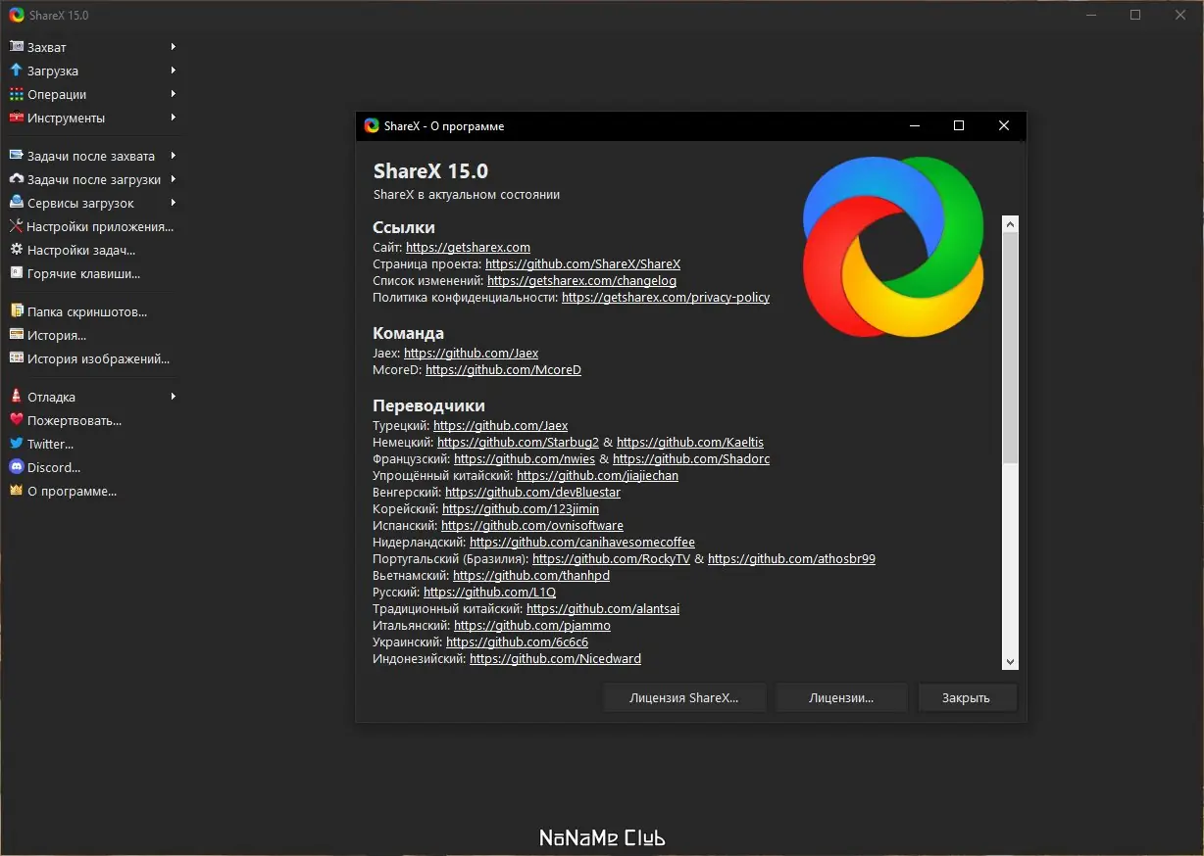1204x856 pixels.
Task: Open the Горячие клавиши menu item
Action: coord(92,273)
